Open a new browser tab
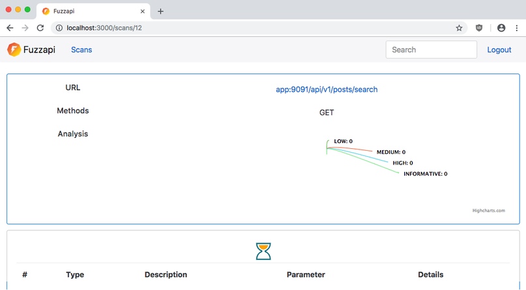The width and height of the screenshot is (526, 290). (x=160, y=11)
